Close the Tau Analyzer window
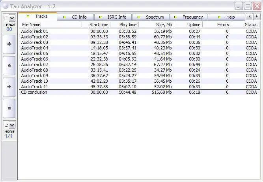The image size is (263, 182). point(257,6)
